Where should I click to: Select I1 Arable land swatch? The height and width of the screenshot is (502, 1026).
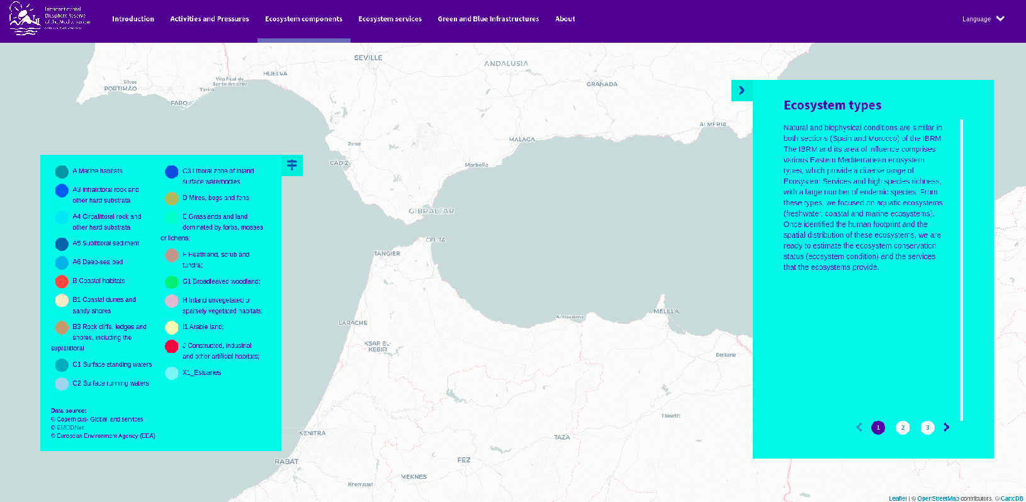pyautogui.click(x=172, y=327)
